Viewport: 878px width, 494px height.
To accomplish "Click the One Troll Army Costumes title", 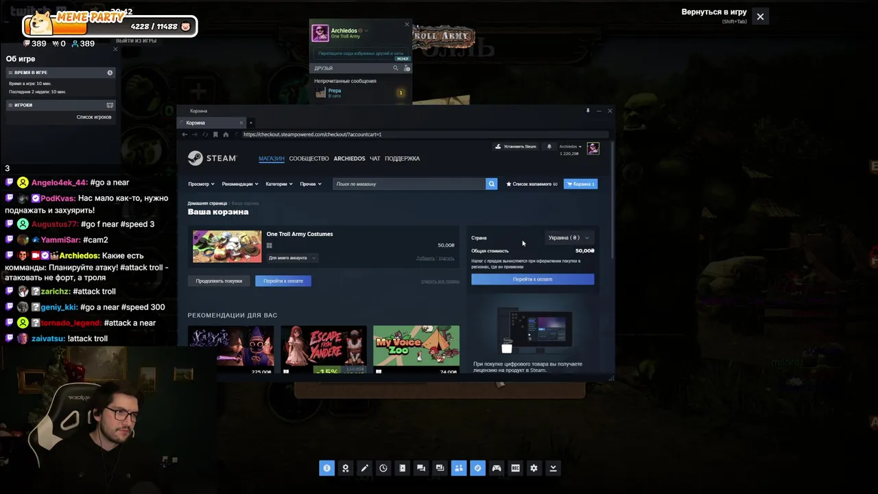I will click(300, 234).
